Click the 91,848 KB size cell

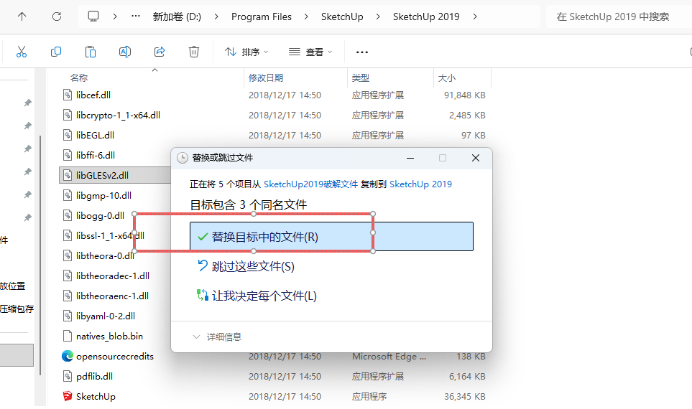click(465, 95)
